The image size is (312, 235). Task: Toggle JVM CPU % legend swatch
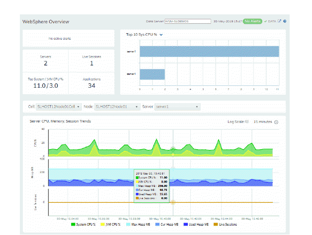click(x=102, y=224)
